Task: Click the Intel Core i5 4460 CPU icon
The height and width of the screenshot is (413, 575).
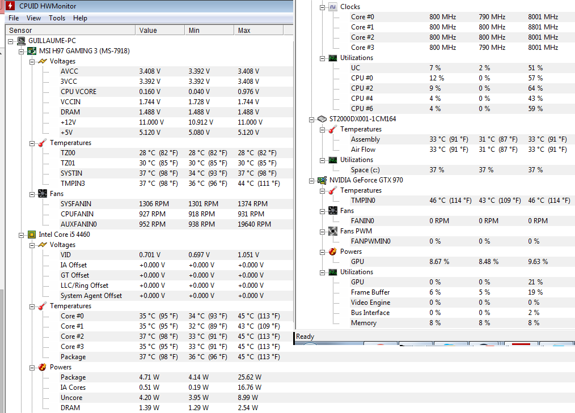Action: (x=32, y=235)
